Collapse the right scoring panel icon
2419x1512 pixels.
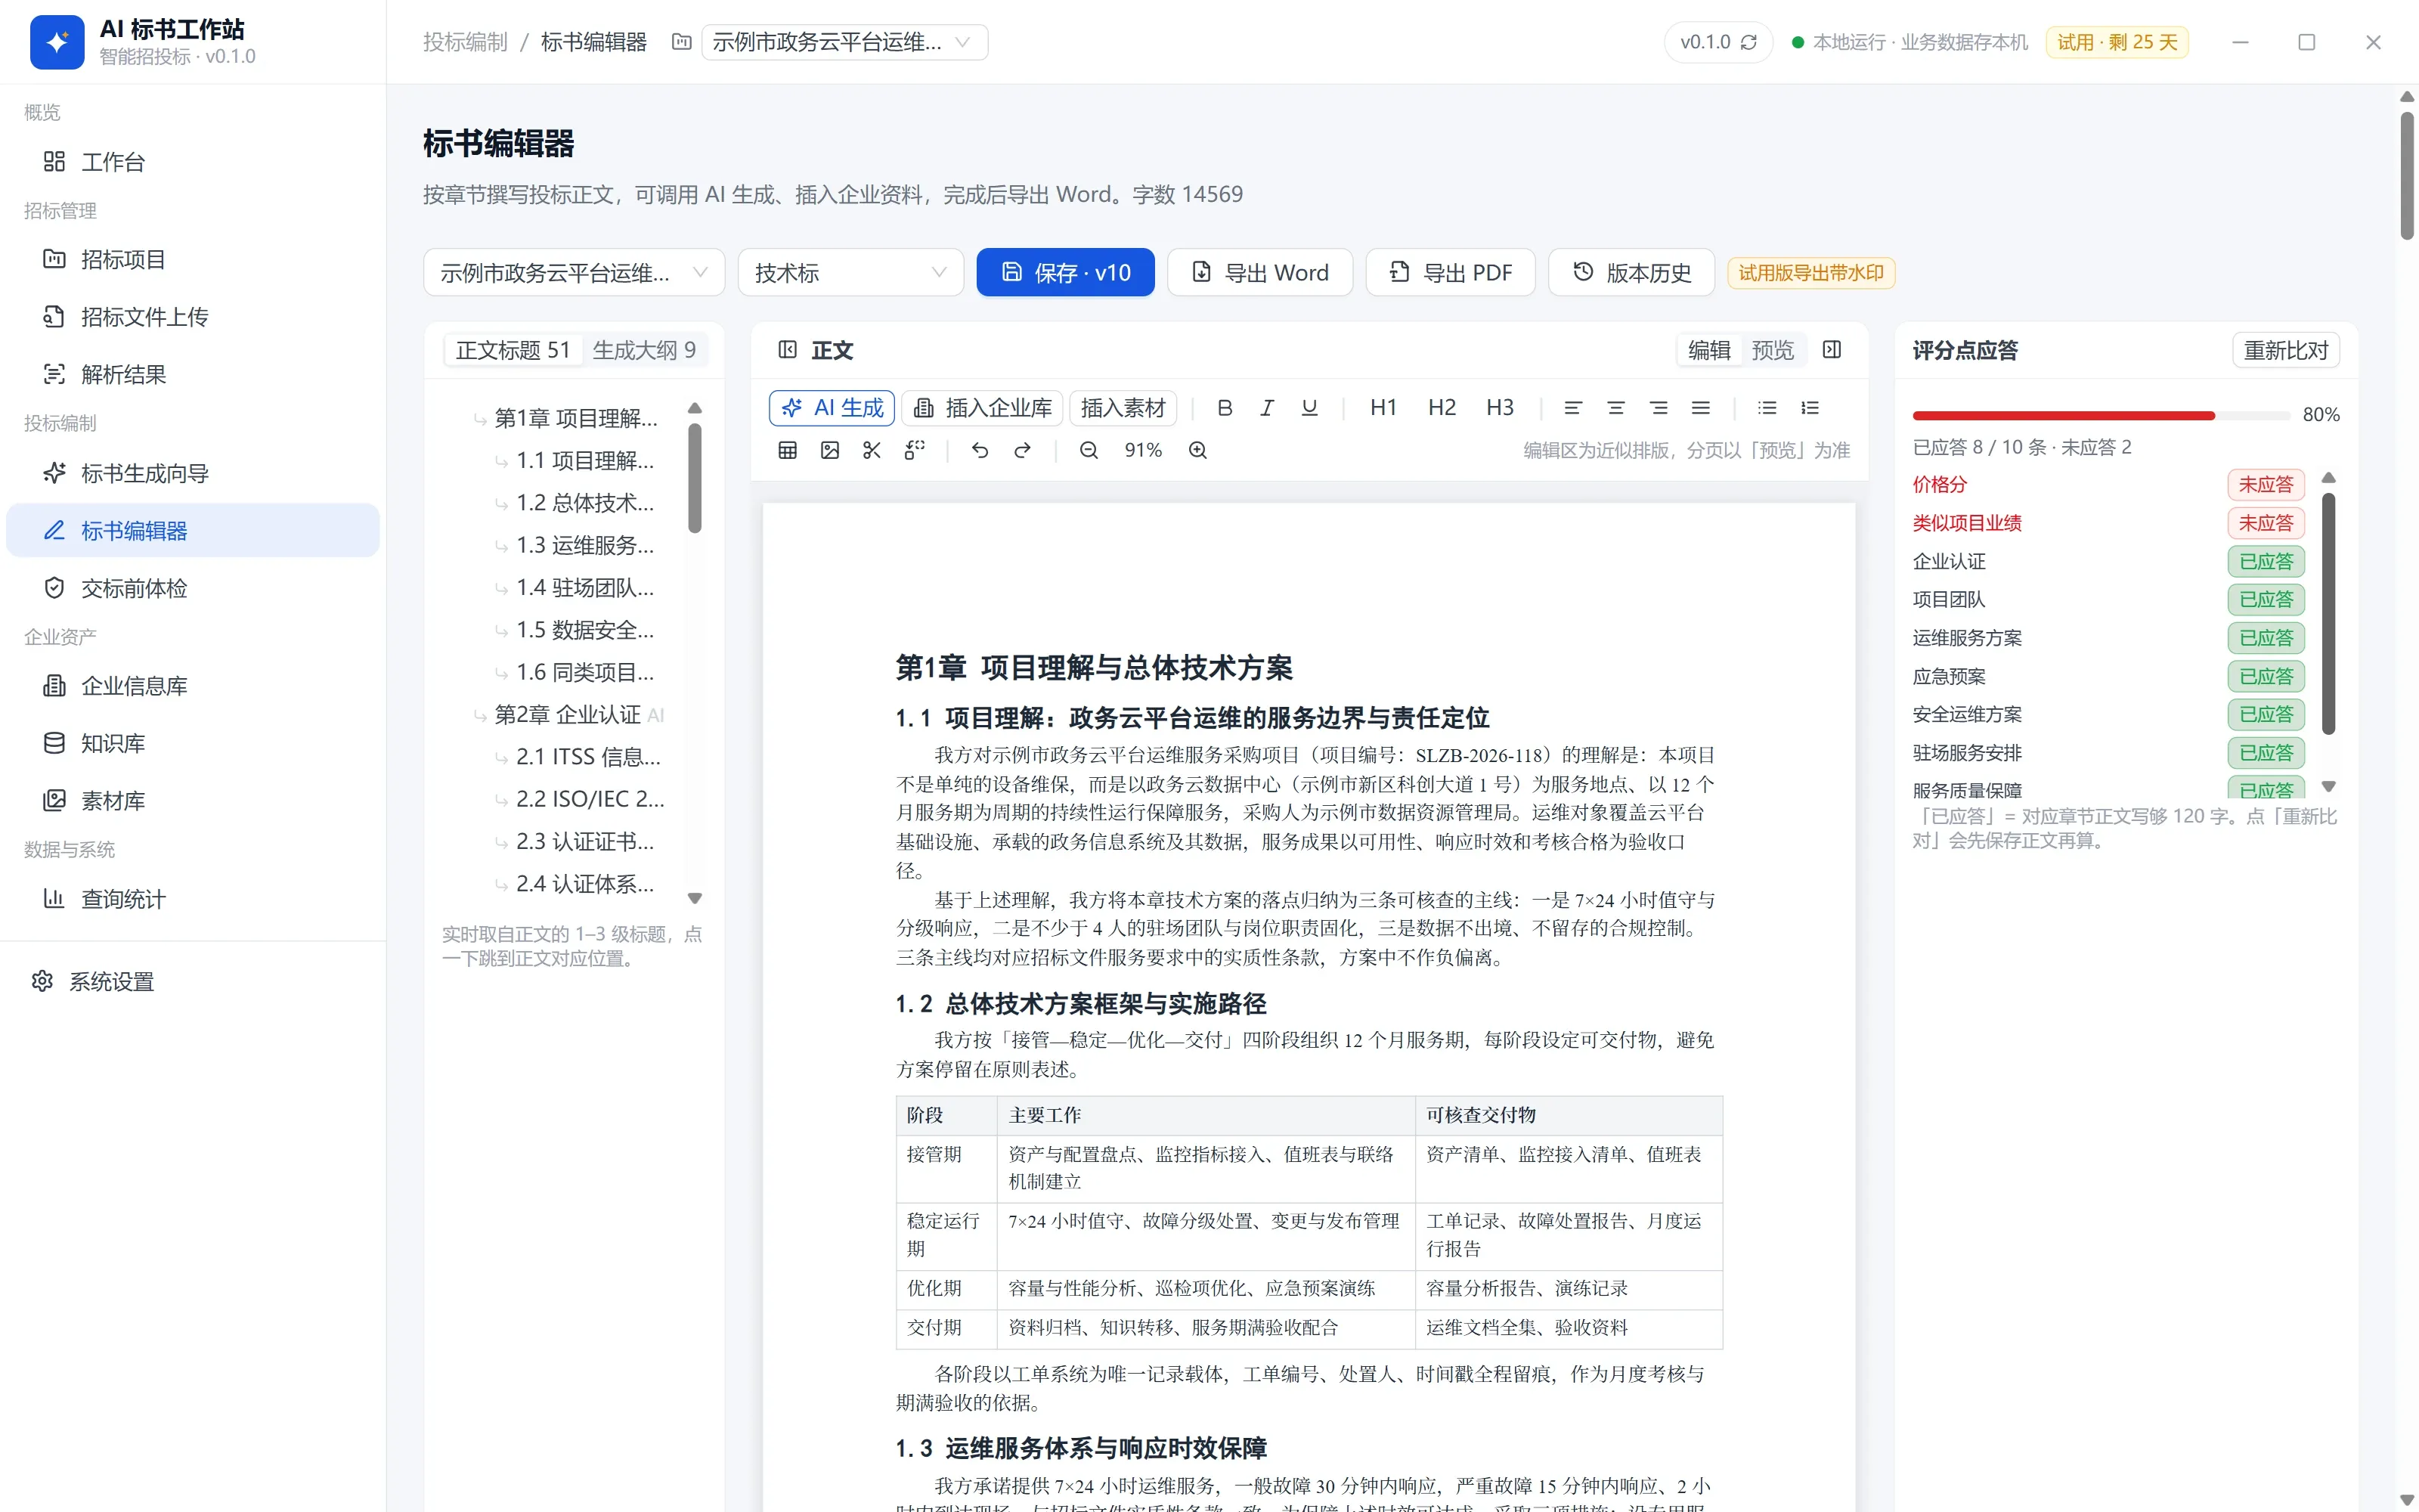click(1831, 350)
